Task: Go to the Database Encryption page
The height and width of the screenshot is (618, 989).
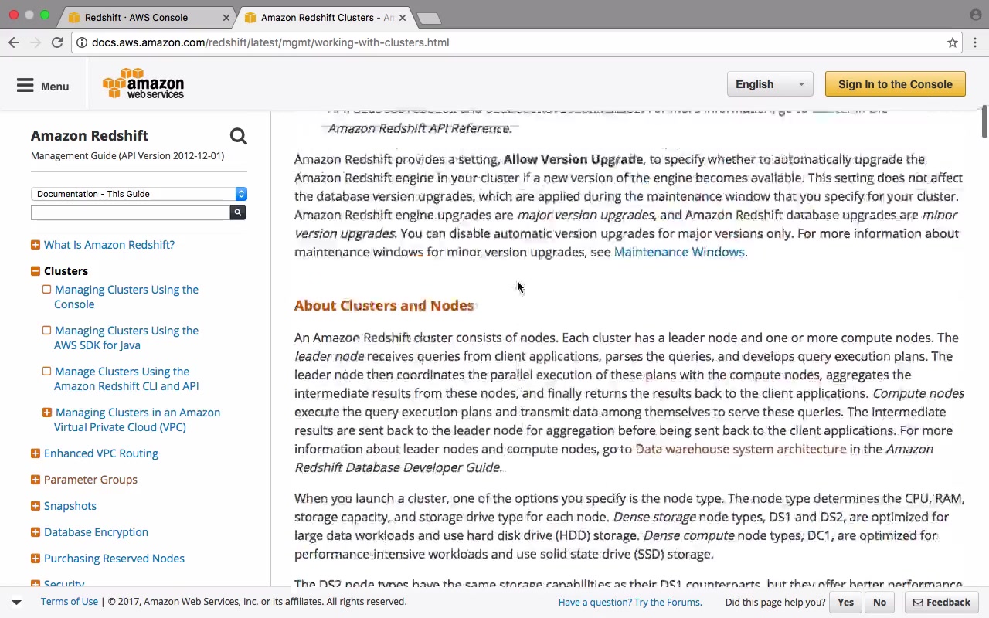Action: (96, 532)
